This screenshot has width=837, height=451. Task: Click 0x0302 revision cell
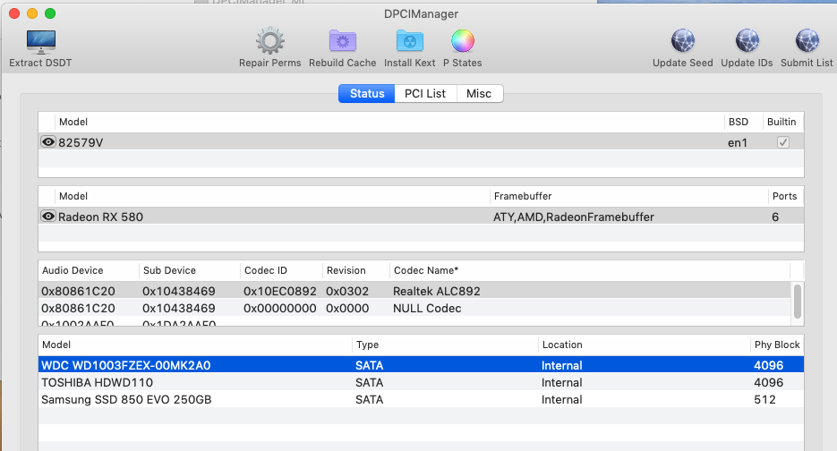click(x=347, y=291)
